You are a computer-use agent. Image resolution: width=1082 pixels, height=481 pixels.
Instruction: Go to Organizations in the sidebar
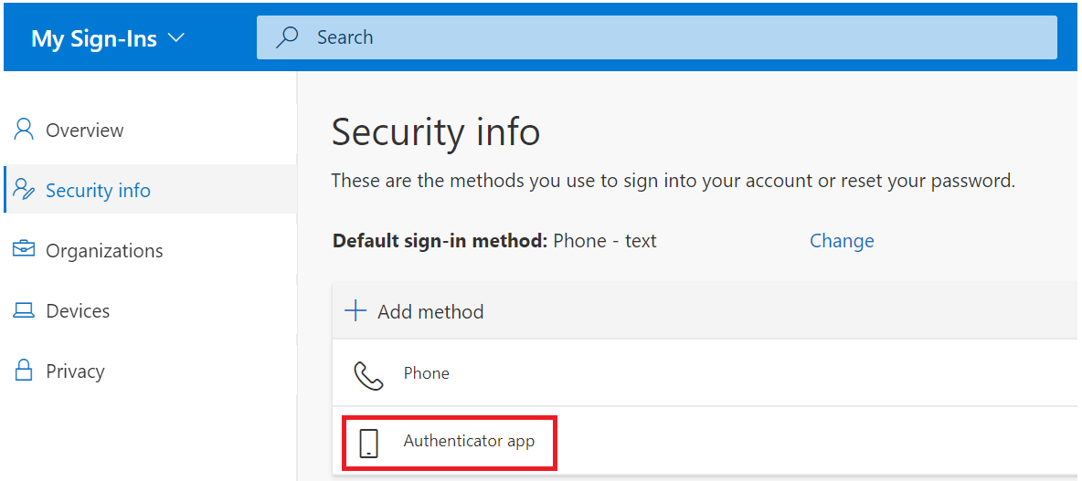click(x=104, y=251)
